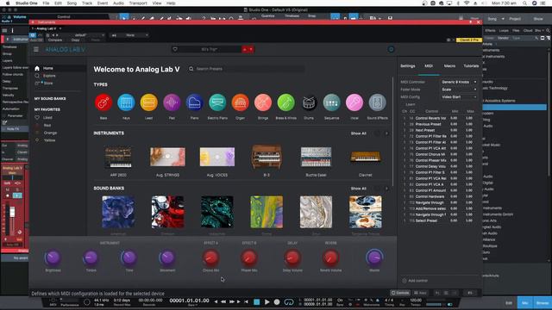Open MIDI Controller dropdown Generic 8 Knobs
The height and width of the screenshot is (310, 552).
[459, 82]
